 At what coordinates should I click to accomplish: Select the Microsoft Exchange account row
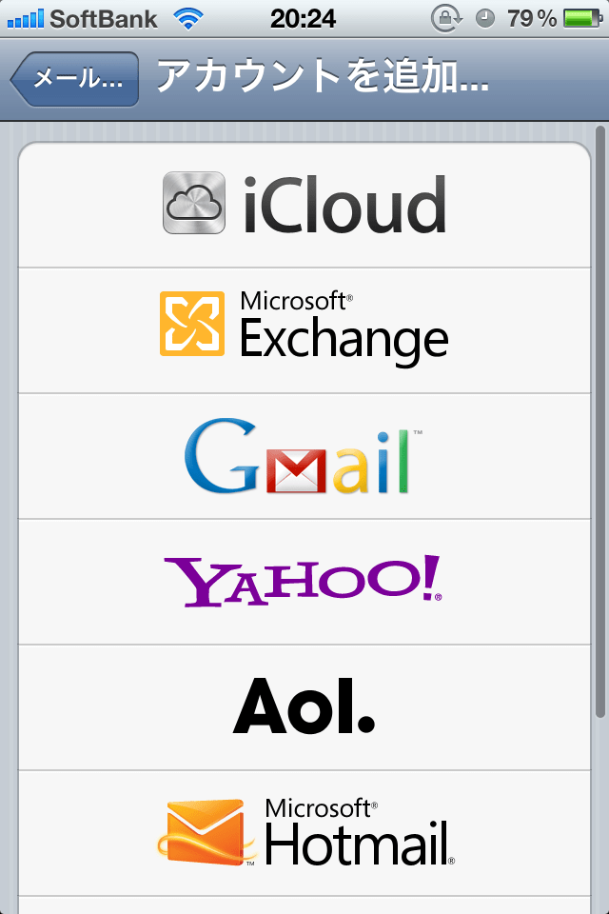pos(304,330)
